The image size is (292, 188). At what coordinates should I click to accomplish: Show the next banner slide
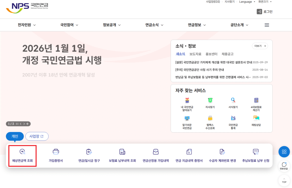(x=24, y=124)
